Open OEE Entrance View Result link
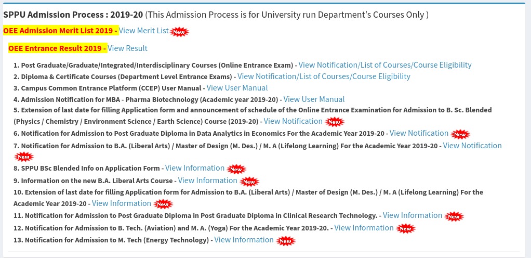 [x=127, y=48]
